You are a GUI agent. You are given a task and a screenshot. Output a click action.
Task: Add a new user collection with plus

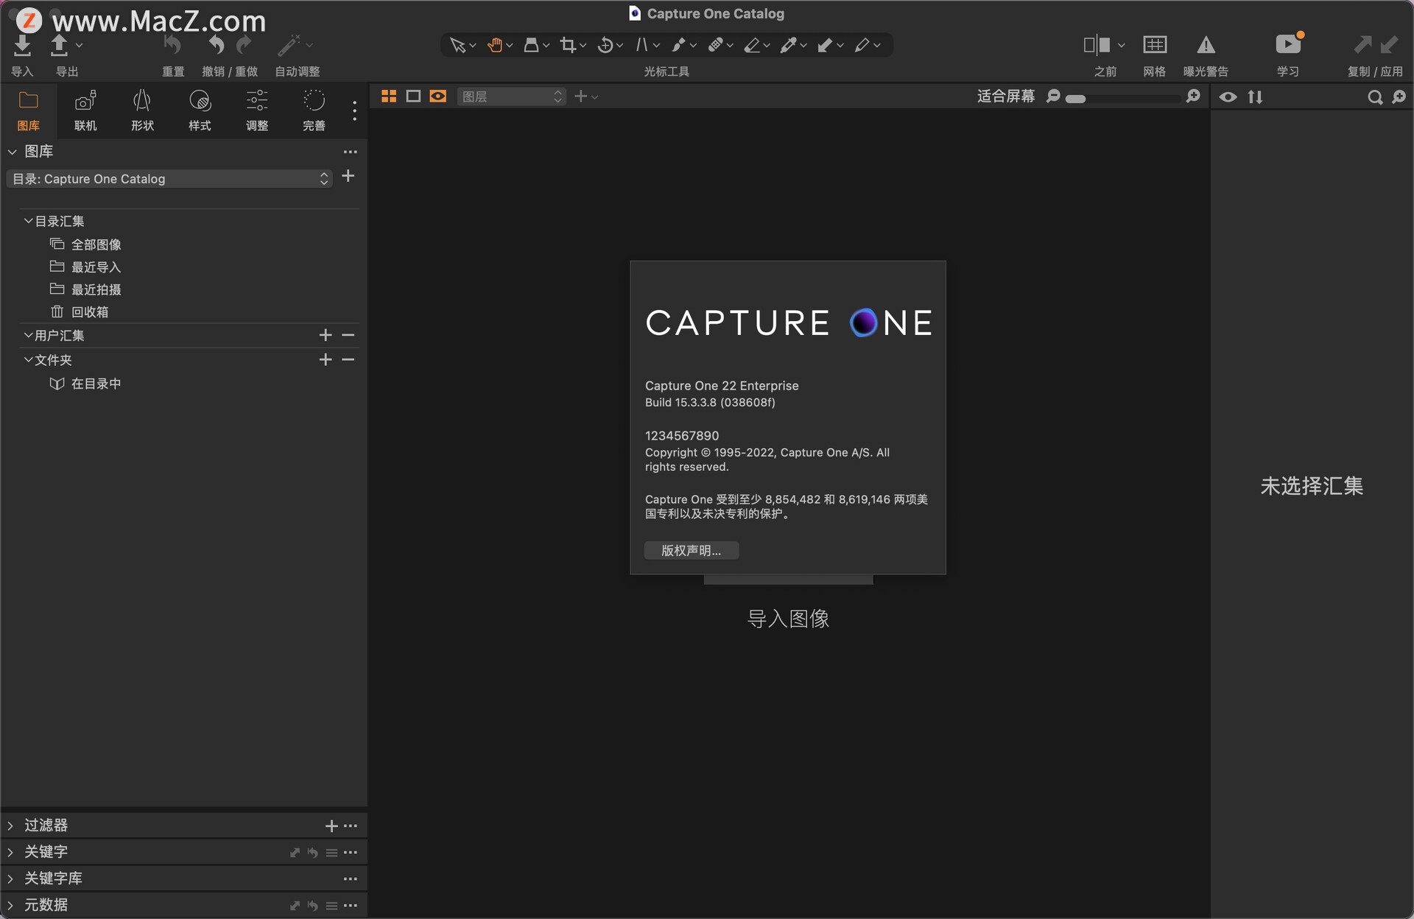point(326,336)
